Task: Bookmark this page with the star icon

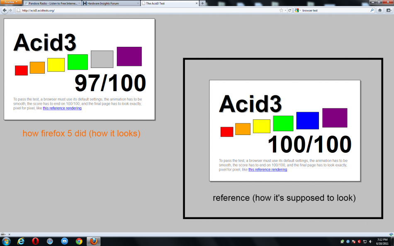Action: [x=281, y=10]
